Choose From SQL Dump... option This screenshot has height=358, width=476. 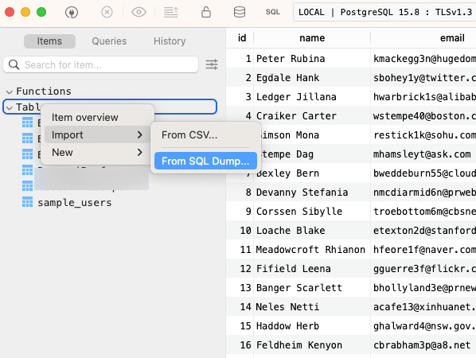205,161
